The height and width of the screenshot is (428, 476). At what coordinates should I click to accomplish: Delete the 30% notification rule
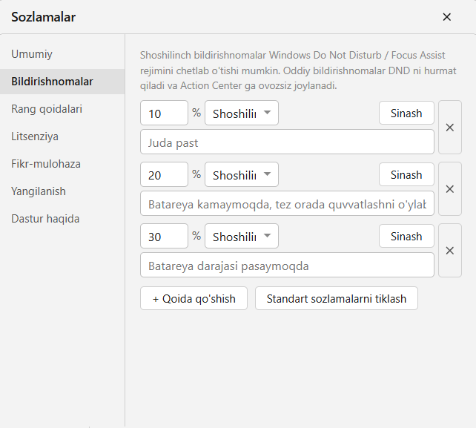coord(450,250)
